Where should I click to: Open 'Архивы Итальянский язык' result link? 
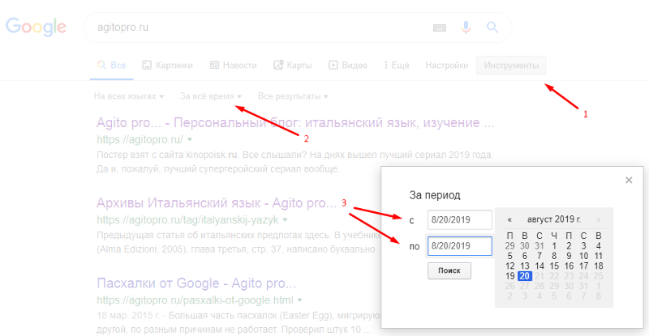217,203
